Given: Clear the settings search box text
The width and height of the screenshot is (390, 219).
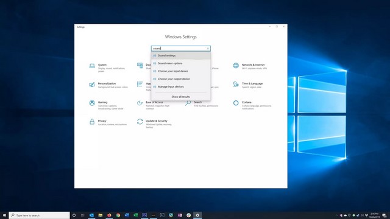Looking at the screenshot, I should click(208, 49).
